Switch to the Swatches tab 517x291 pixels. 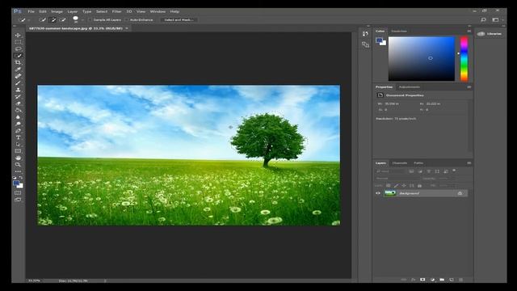pyautogui.click(x=398, y=31)
